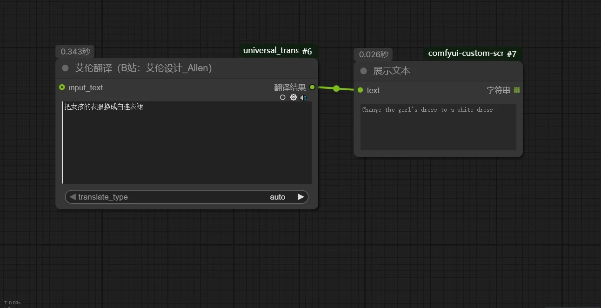Image resolution: width=601 pixels, height=308 pixels.
Task: Collapse the 展示文本 node via its gray dot
Action: click(x=364, y=71)
